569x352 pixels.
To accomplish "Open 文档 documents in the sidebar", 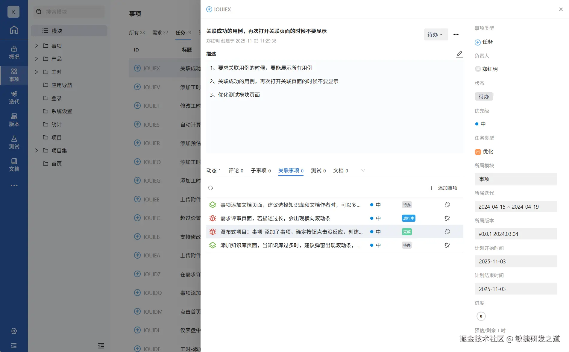I will (14, 165).
